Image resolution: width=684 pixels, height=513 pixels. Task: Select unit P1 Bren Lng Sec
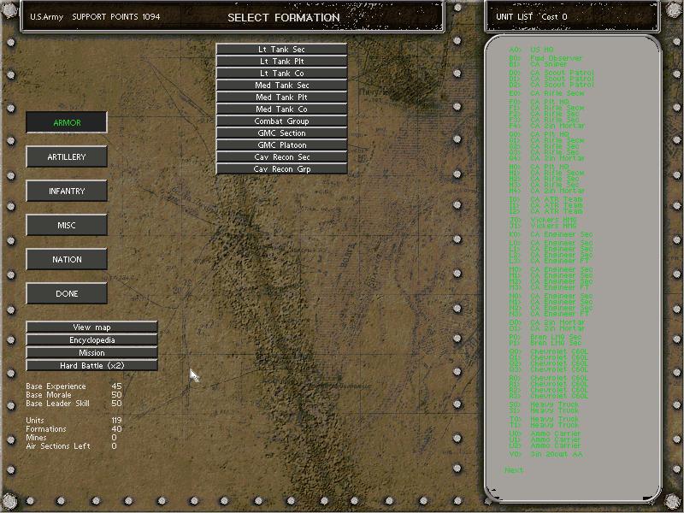(x=545, y=344)
